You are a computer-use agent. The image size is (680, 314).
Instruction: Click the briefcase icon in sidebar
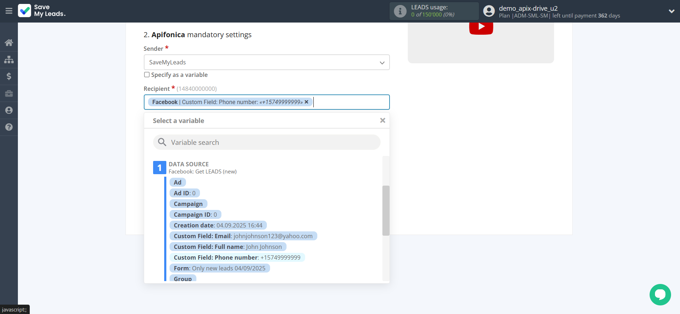(x=9, y=93)
